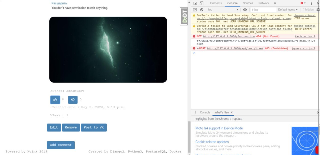The height and width of the screenshot is (155, 320).
Task: Open the drawer three-dot menu
Action: click(x=195, y=112)
